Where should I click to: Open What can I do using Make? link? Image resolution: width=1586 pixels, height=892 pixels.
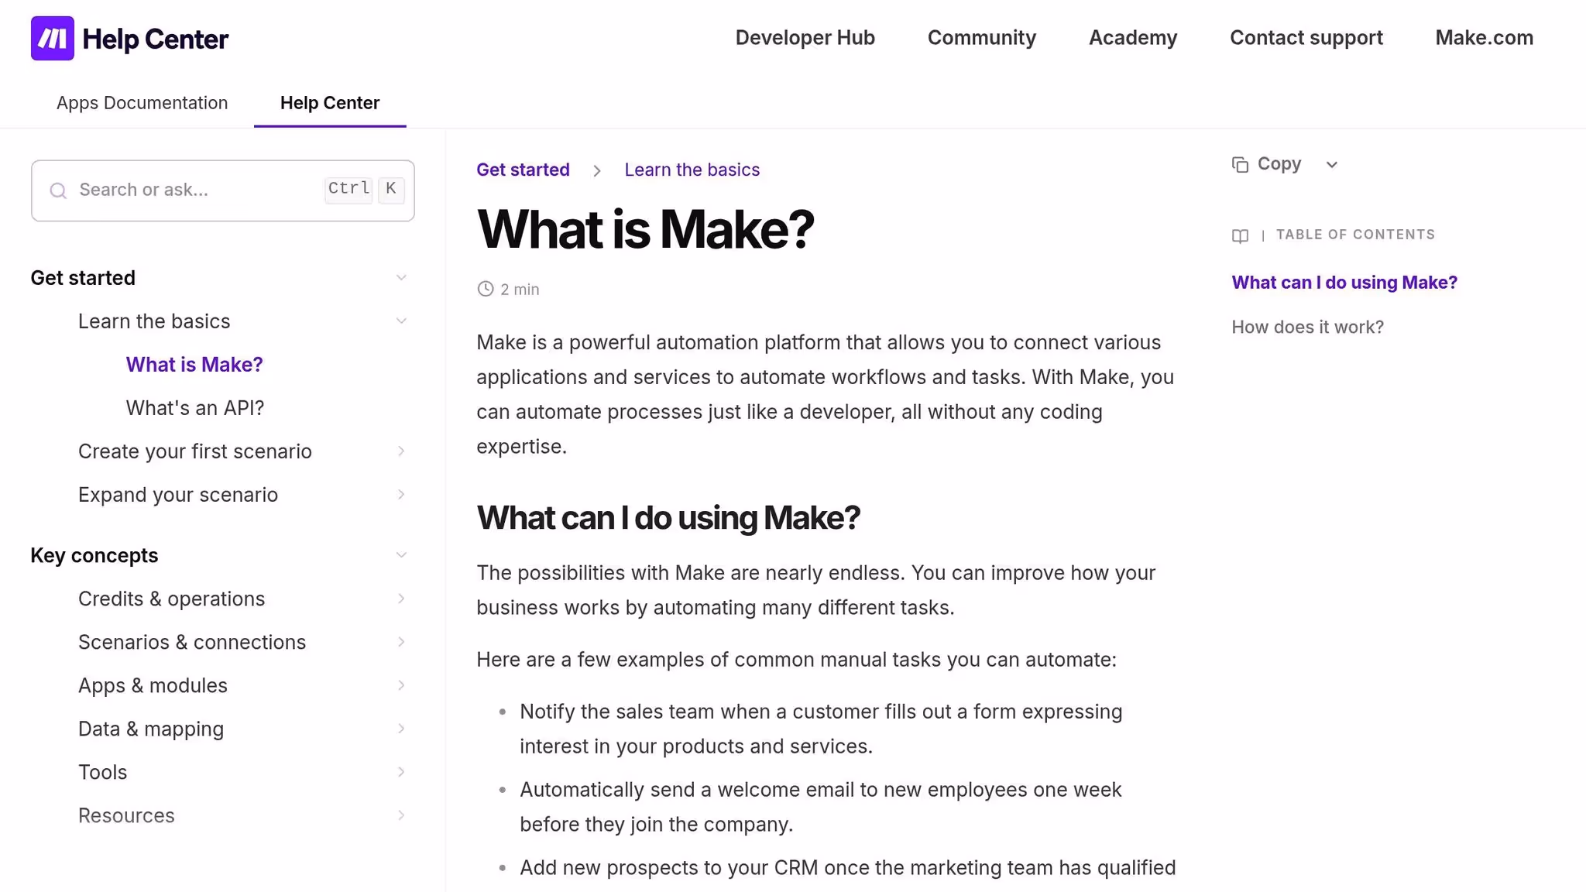(x=1344, y=282)
